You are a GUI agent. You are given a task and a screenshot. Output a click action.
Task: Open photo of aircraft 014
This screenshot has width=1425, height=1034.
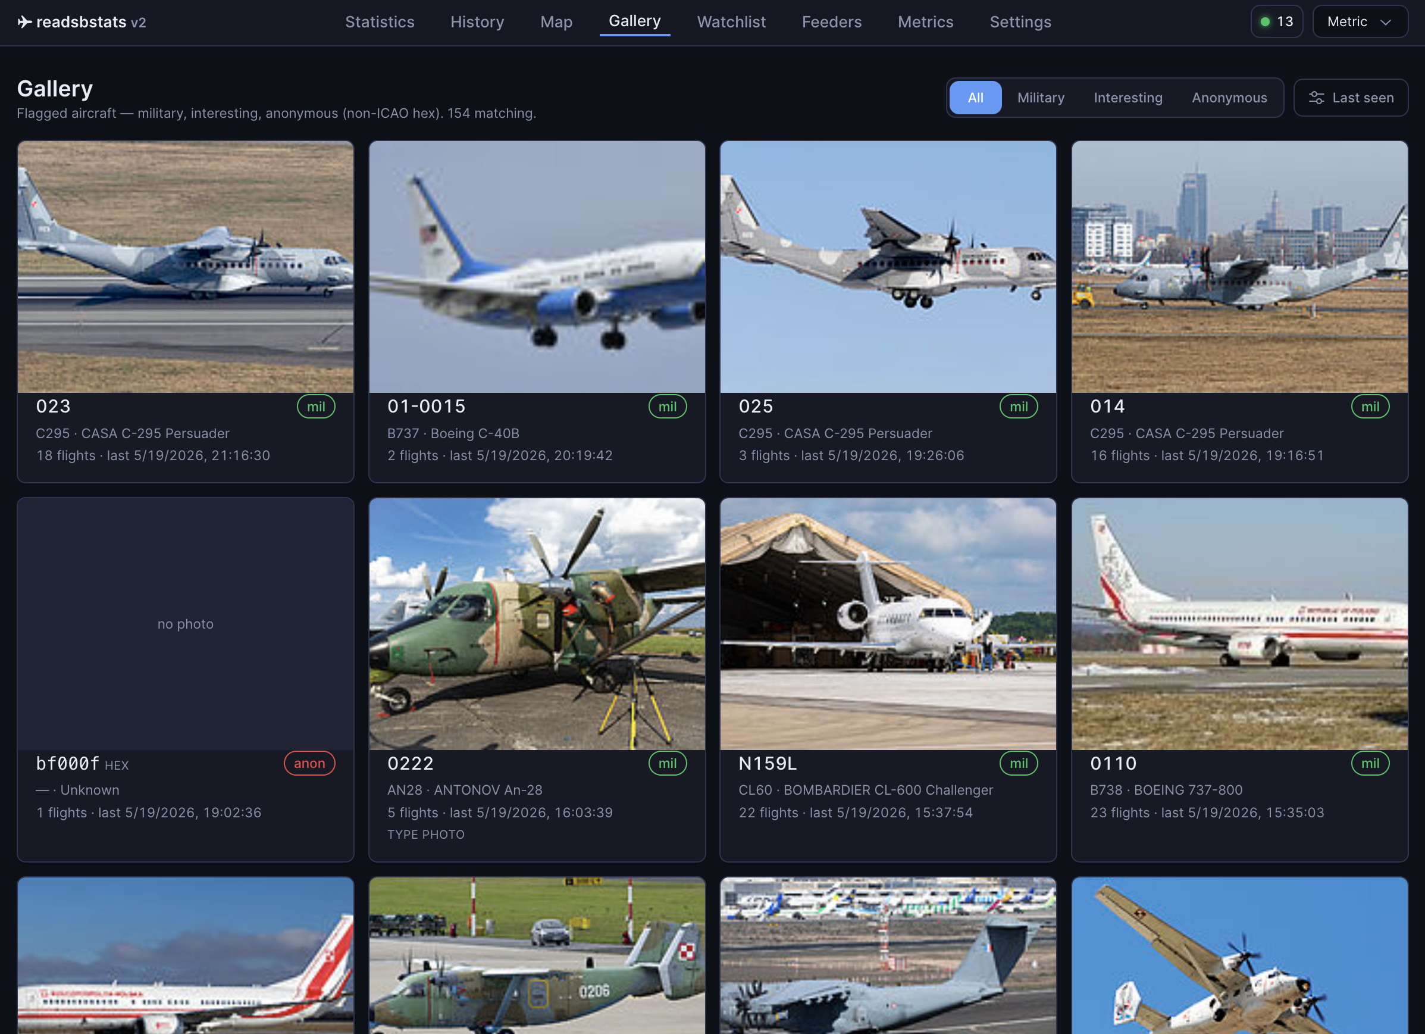(x=1239, y=267)
